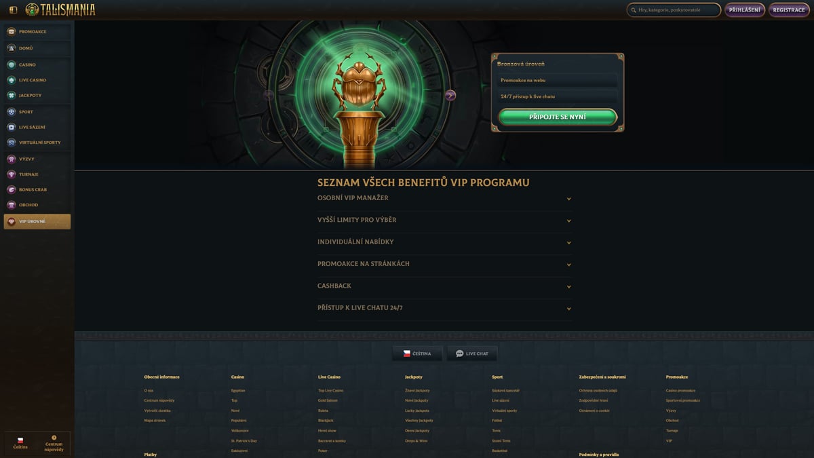Open the Live Casino sidebar icon
Image resolution: width=814 pixels, height=458 pixels.
[x=12, y=80]
